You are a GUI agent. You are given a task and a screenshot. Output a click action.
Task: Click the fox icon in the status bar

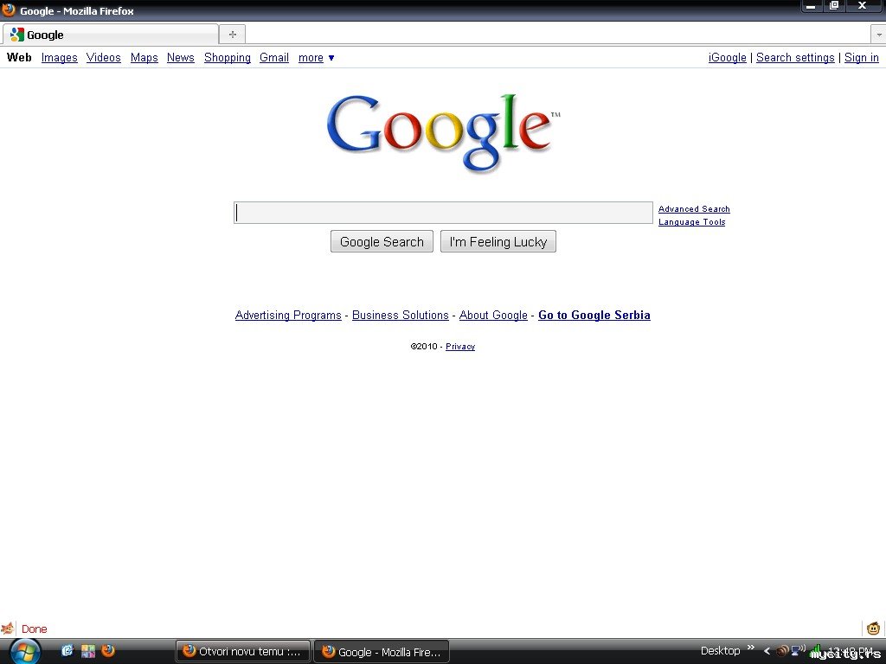[x=7, y=629]
